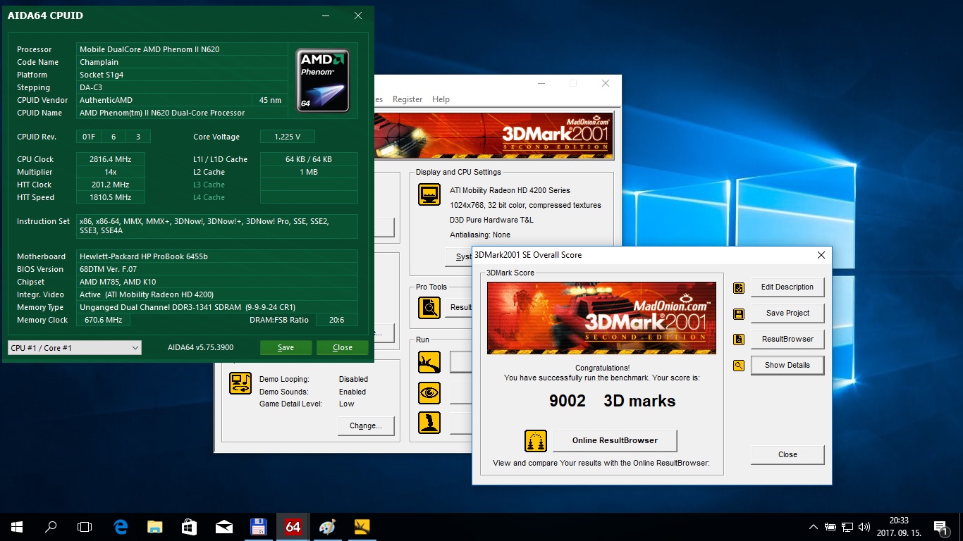Click the joystick icon in Run section

point(429,422)
